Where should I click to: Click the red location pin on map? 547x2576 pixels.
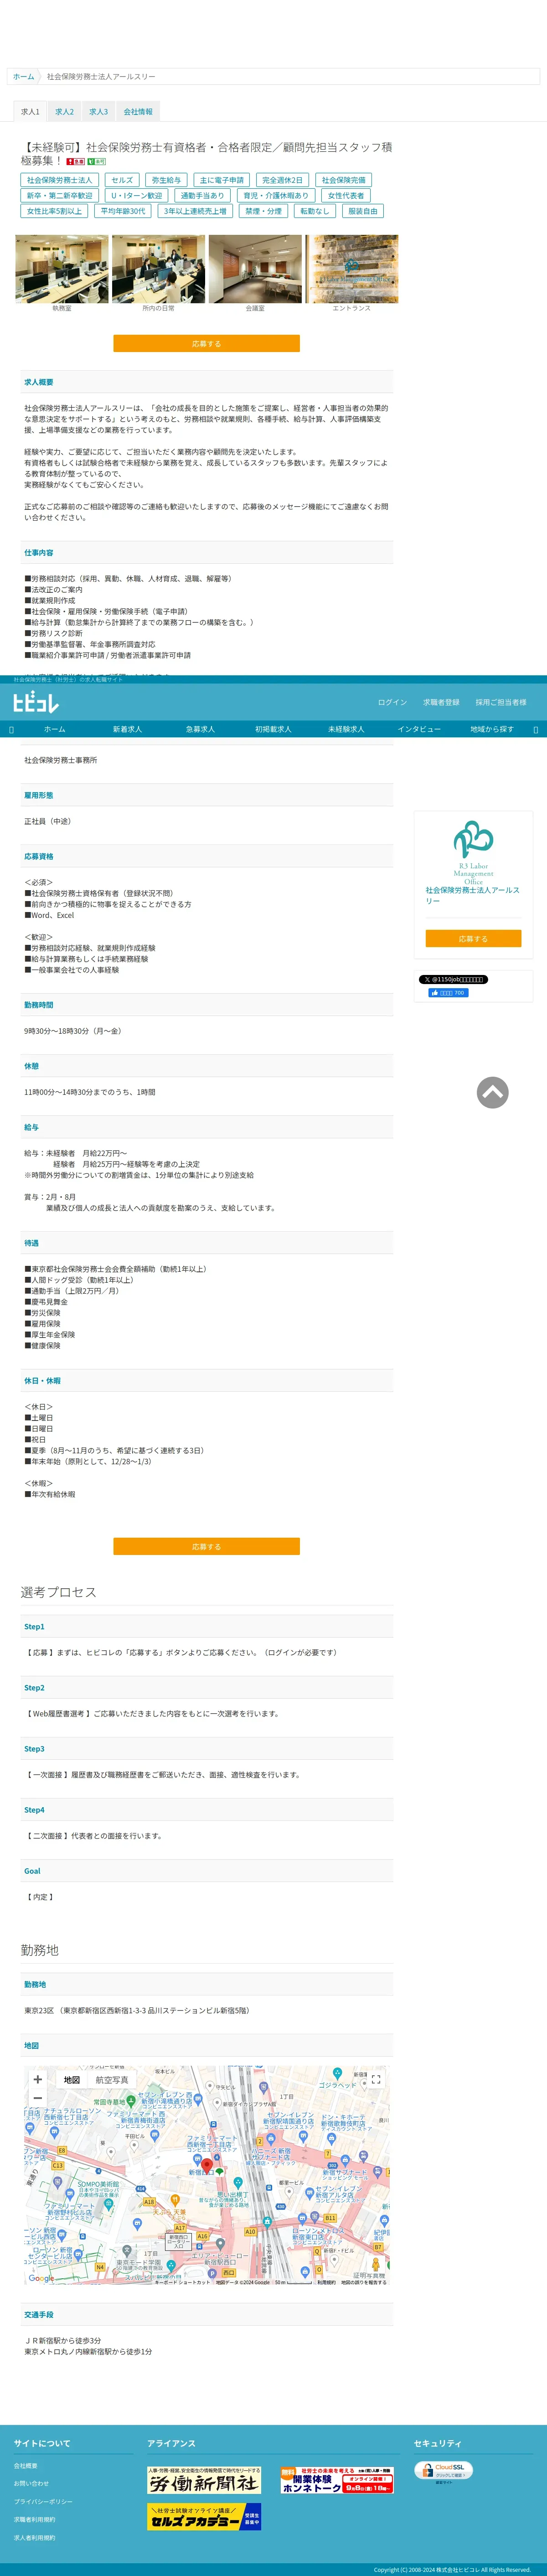(x=208, y=2166)
